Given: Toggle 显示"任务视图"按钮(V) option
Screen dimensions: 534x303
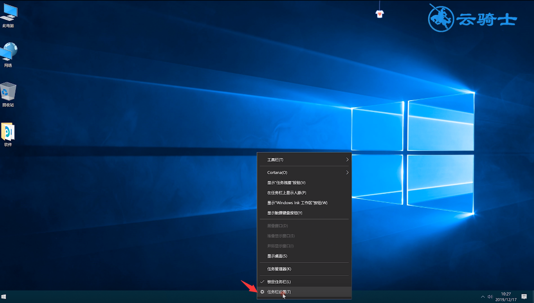Looking at the screenshot, I should tap(305, 183).
